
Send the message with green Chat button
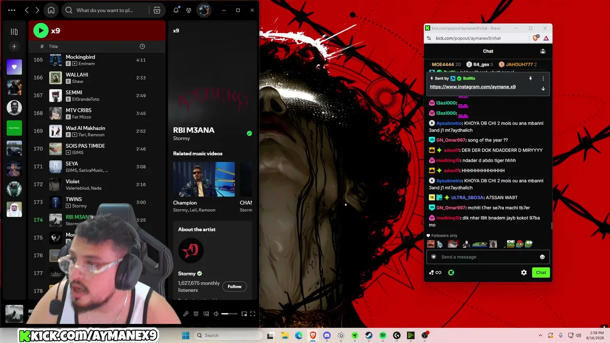(541, 272)
